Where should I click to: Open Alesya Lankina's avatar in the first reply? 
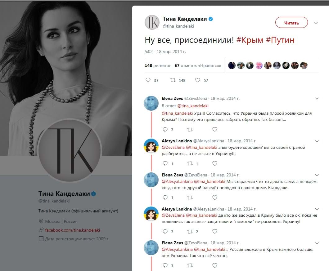(151, 146)
